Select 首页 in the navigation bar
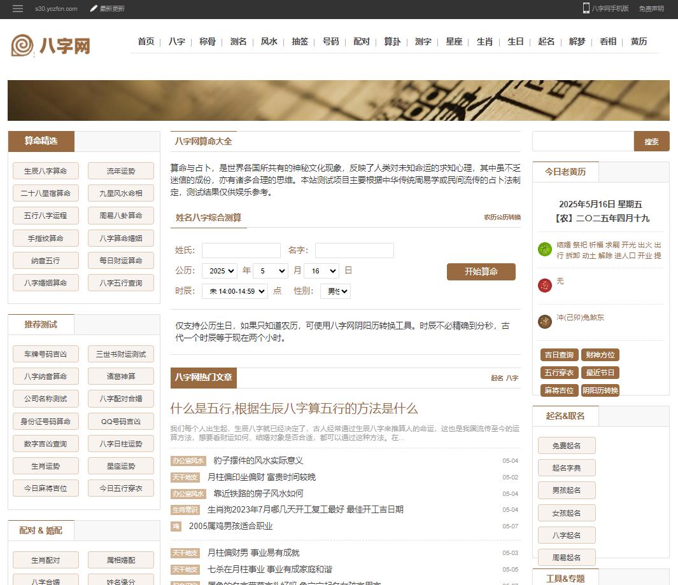This screenshot has height=585, width=678. coord(146,41)
